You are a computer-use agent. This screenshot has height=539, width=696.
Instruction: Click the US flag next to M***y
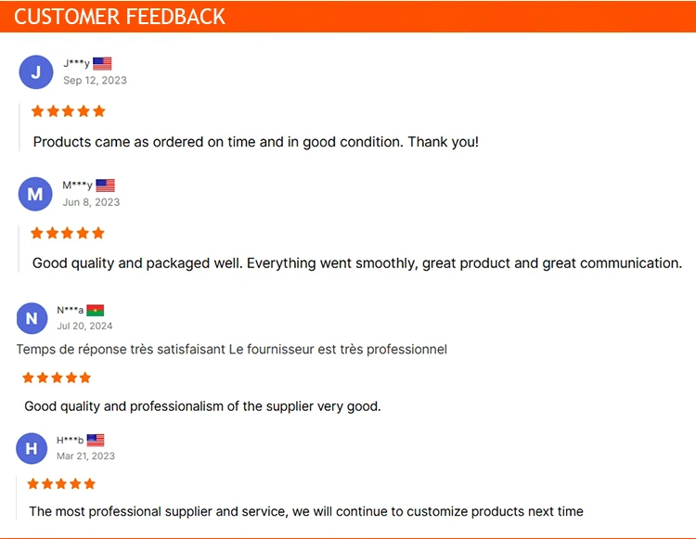coord(105,186)
